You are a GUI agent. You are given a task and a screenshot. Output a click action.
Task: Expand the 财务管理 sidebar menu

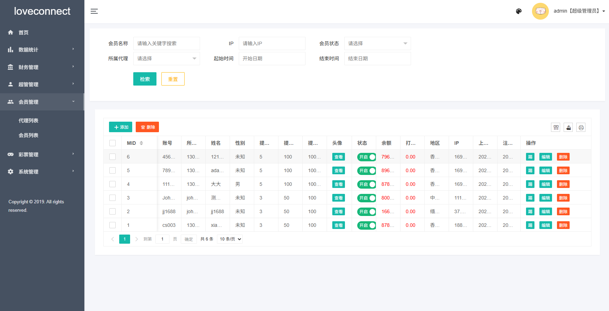(41, 67)
